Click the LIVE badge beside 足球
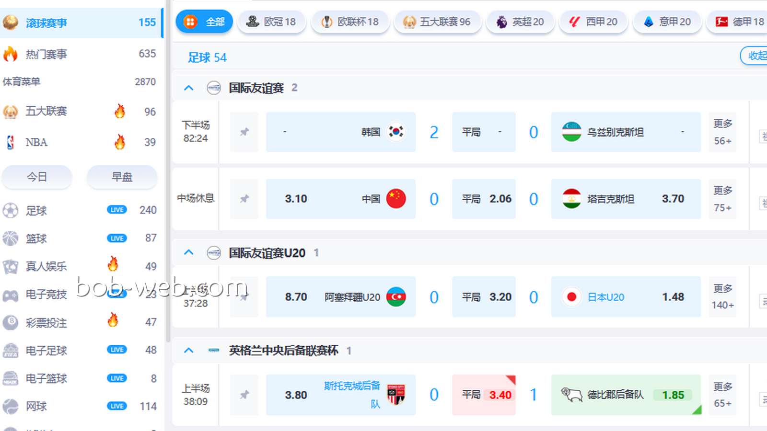The height and width of the screenshot is (431, 767). coord(117,210)
